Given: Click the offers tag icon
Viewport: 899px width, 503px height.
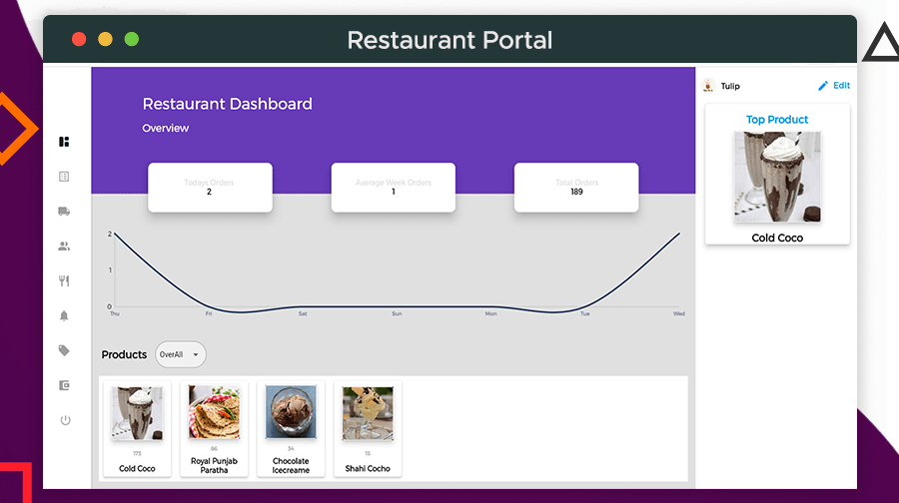Looking at the screenshot, I should click(64, 351).
